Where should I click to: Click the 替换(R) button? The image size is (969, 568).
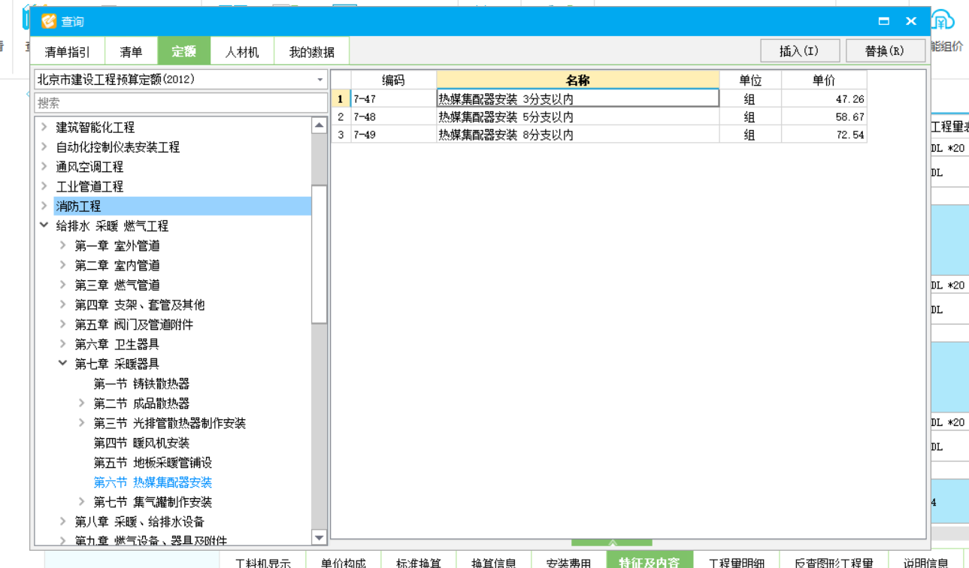pyautogui.click(x=885, y=51)
